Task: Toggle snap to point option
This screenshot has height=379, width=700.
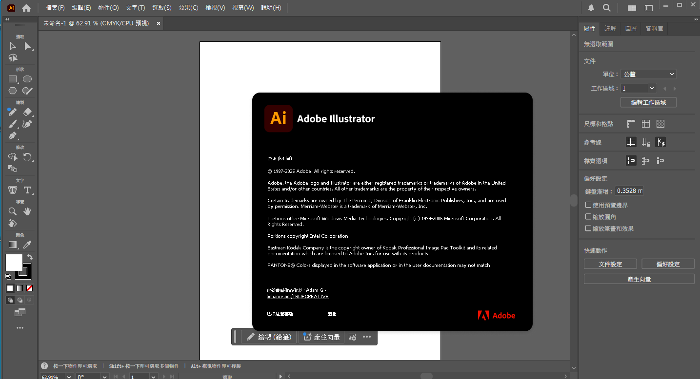Action: (631, 160)
